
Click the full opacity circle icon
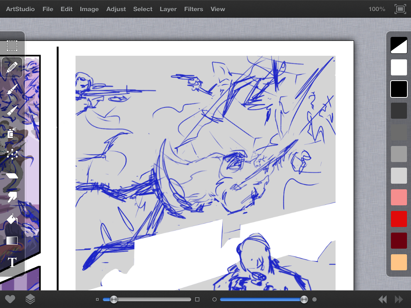(315, 299)
